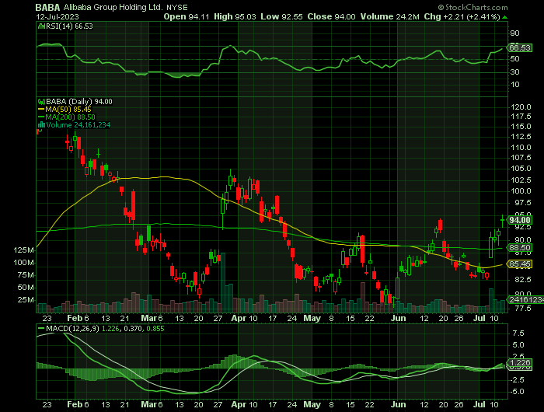Click the RSI(14) legend line icon
This screenshot has height=412, width=544.
click(41, 26)
